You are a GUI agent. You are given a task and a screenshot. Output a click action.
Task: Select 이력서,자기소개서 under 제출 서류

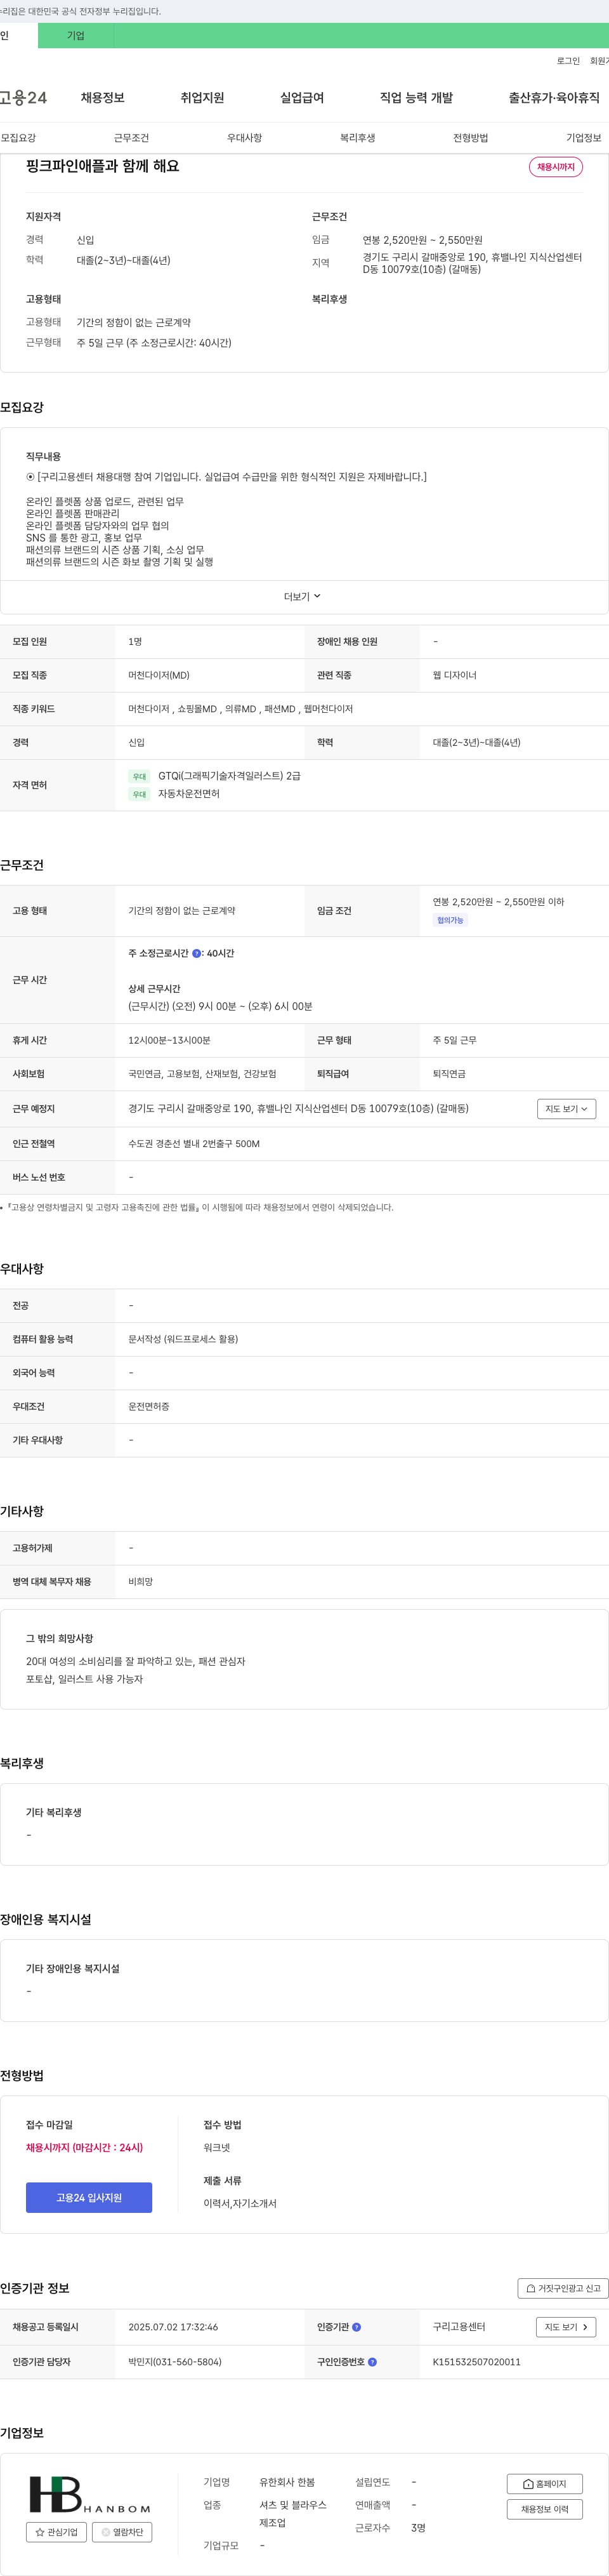click(x=240, y=2203)
